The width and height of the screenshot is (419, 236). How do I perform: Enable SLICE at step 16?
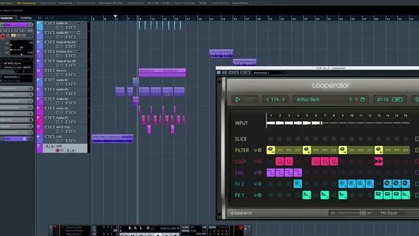[406, 138]
